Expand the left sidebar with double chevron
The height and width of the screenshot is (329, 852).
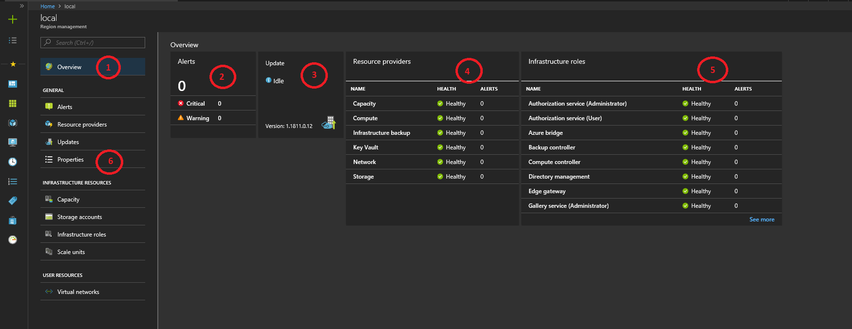point(21,6)
